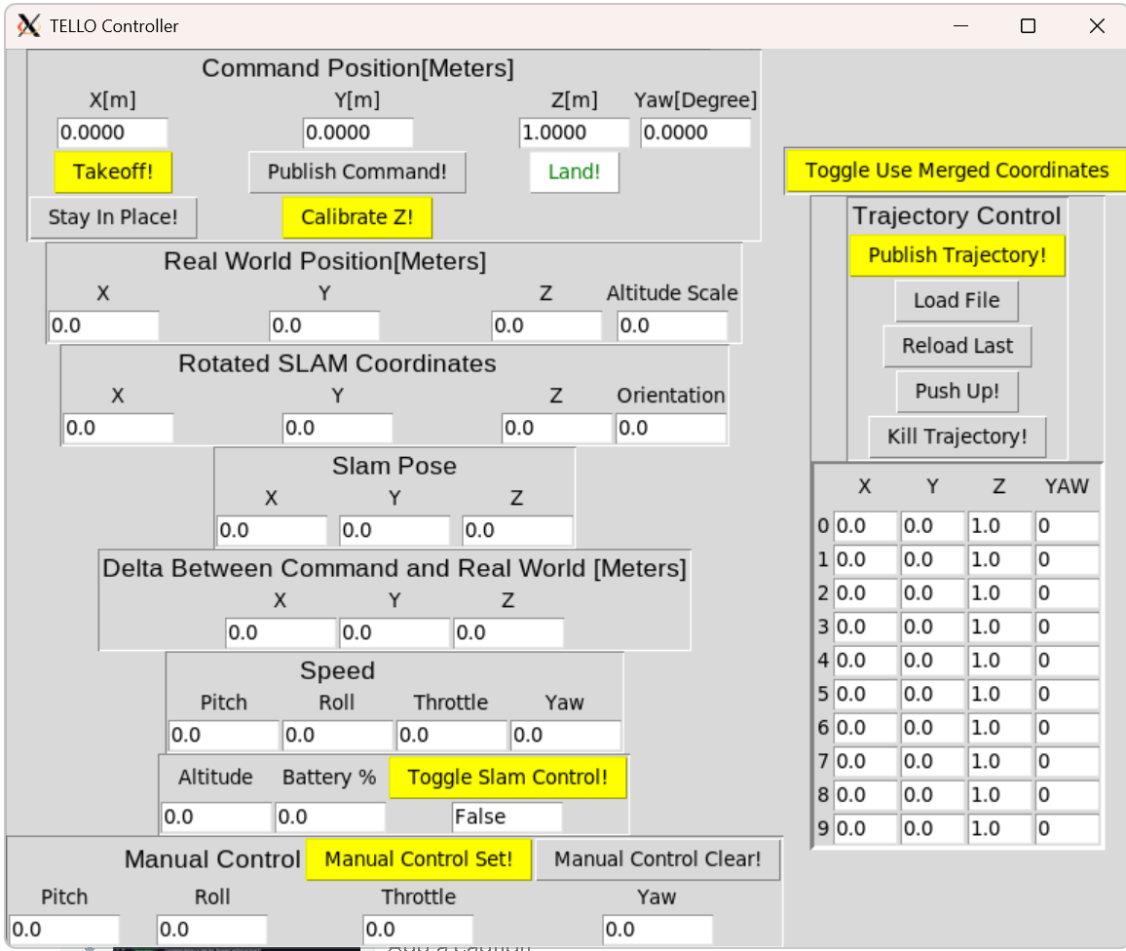
Task: Close the TELLO Controller window
Action: point(1097,26)
